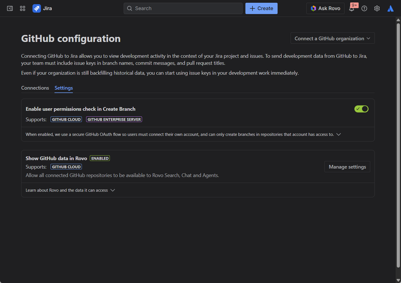Viewport: 401px width, 283px height.
Task: Open notifications bell icon
Action: [352, 8]
